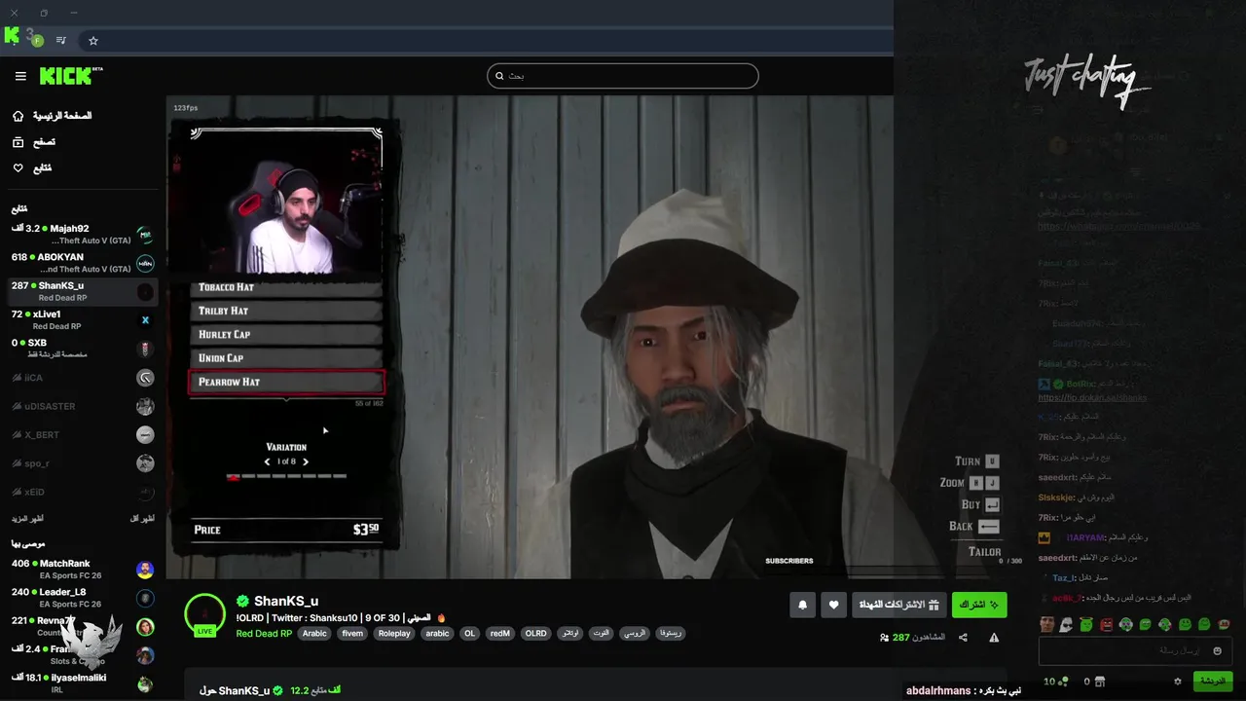Insert the red angry emote in chat

pos(1106,624)
